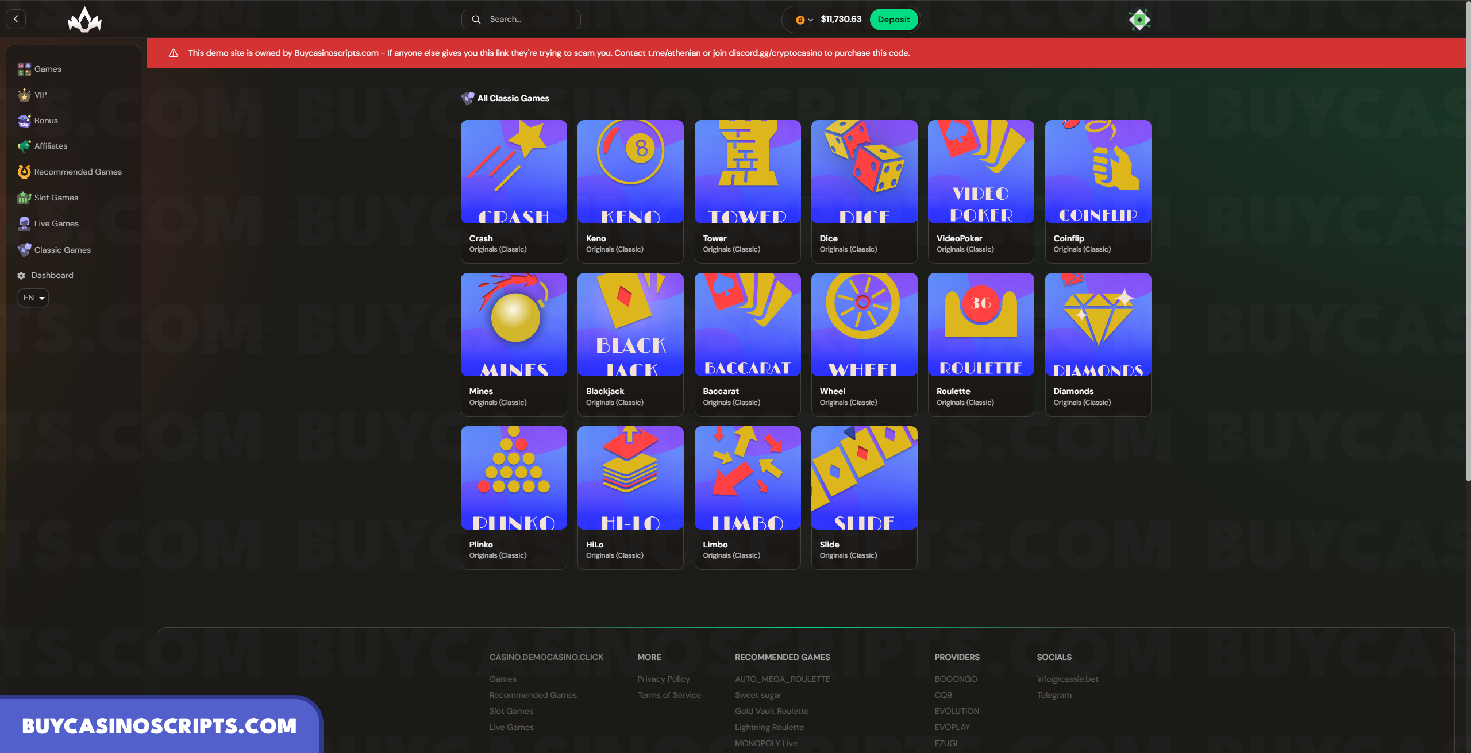Click the Dashboard gear icon
Screen dimensions: 1471x753
[21, 275]
